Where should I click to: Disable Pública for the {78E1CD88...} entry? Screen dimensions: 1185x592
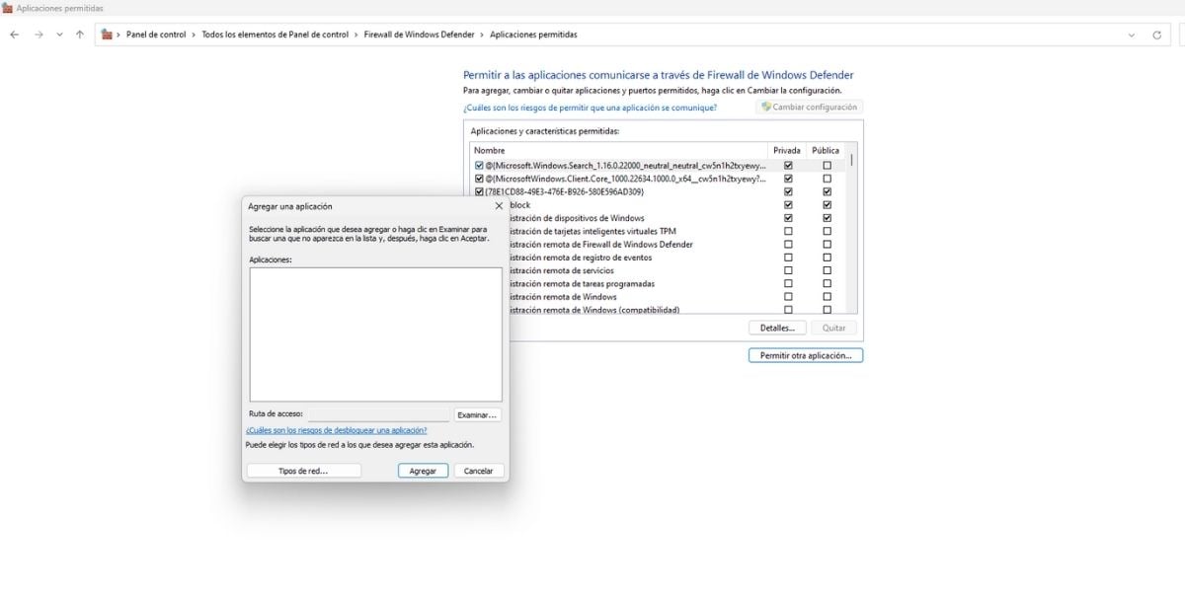pyautogui.click(x=827, y=191)
